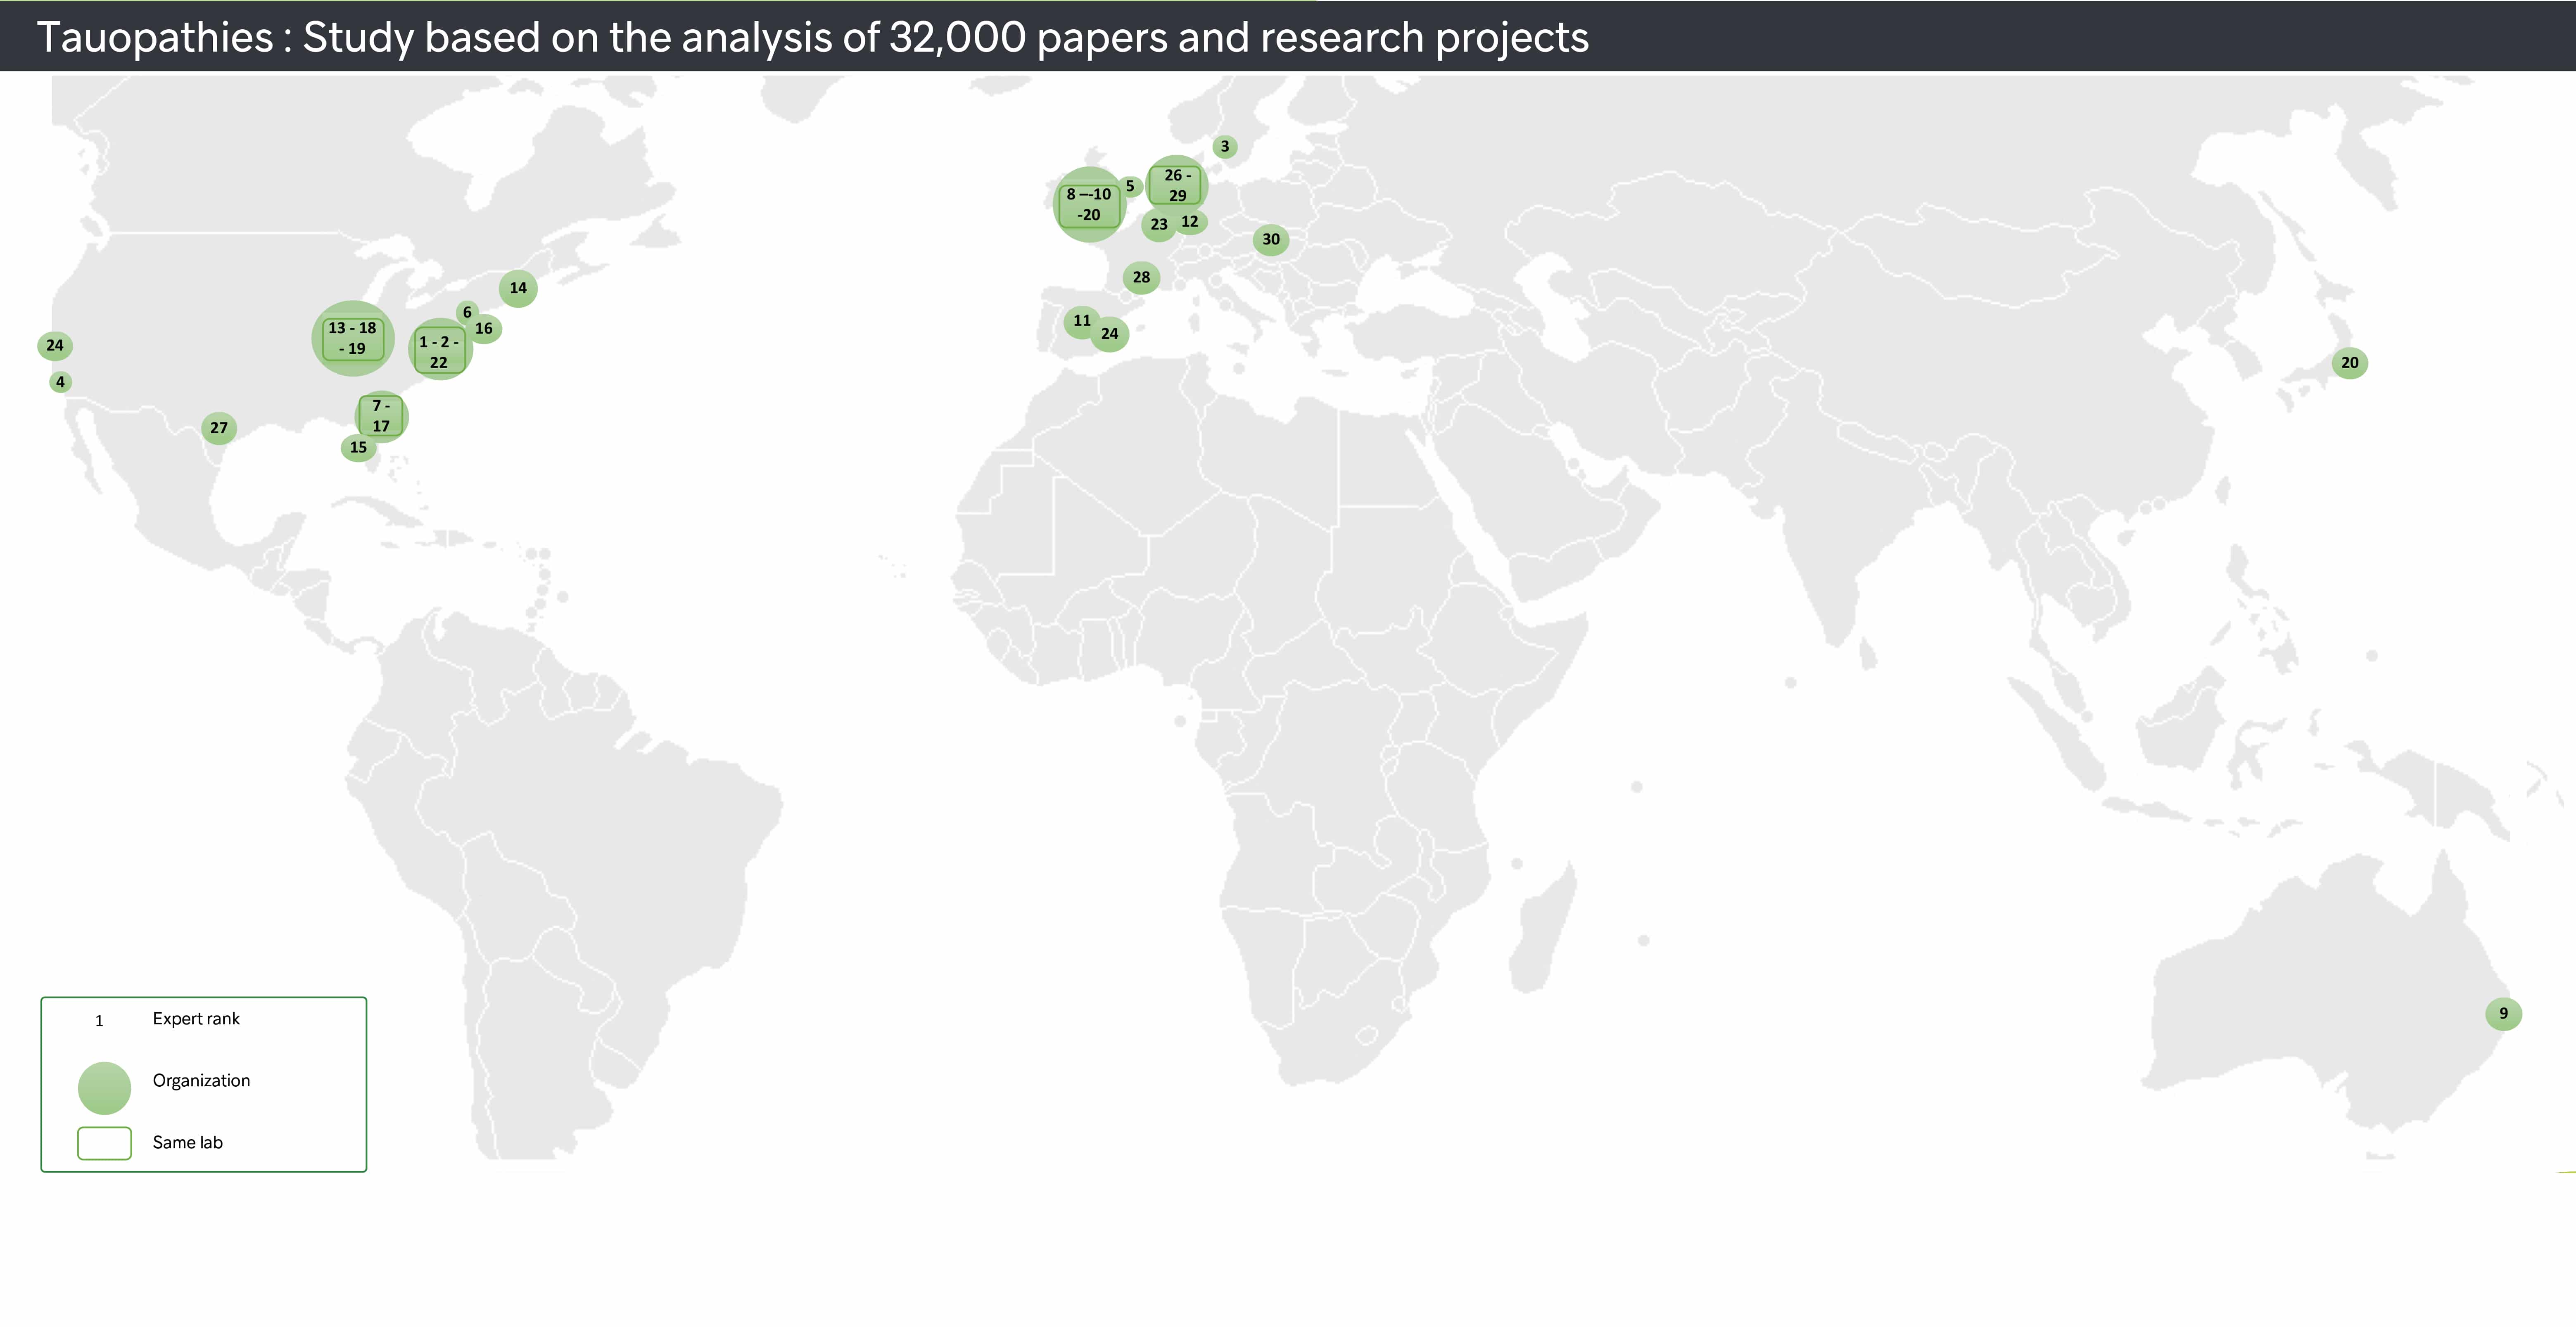This screenshot has width=2576, height=1327.
Task: Click marker 16 on the US east coast
Action: pyautogui.click(x=484, y=327)
